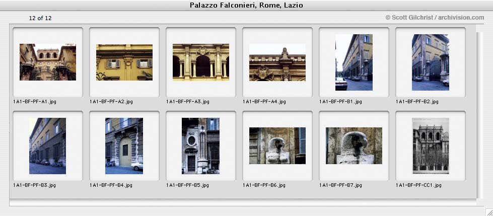Click the window resize grip in the corner
The image size is (493, 216).
pyautogui.click(x=489, y=212)
